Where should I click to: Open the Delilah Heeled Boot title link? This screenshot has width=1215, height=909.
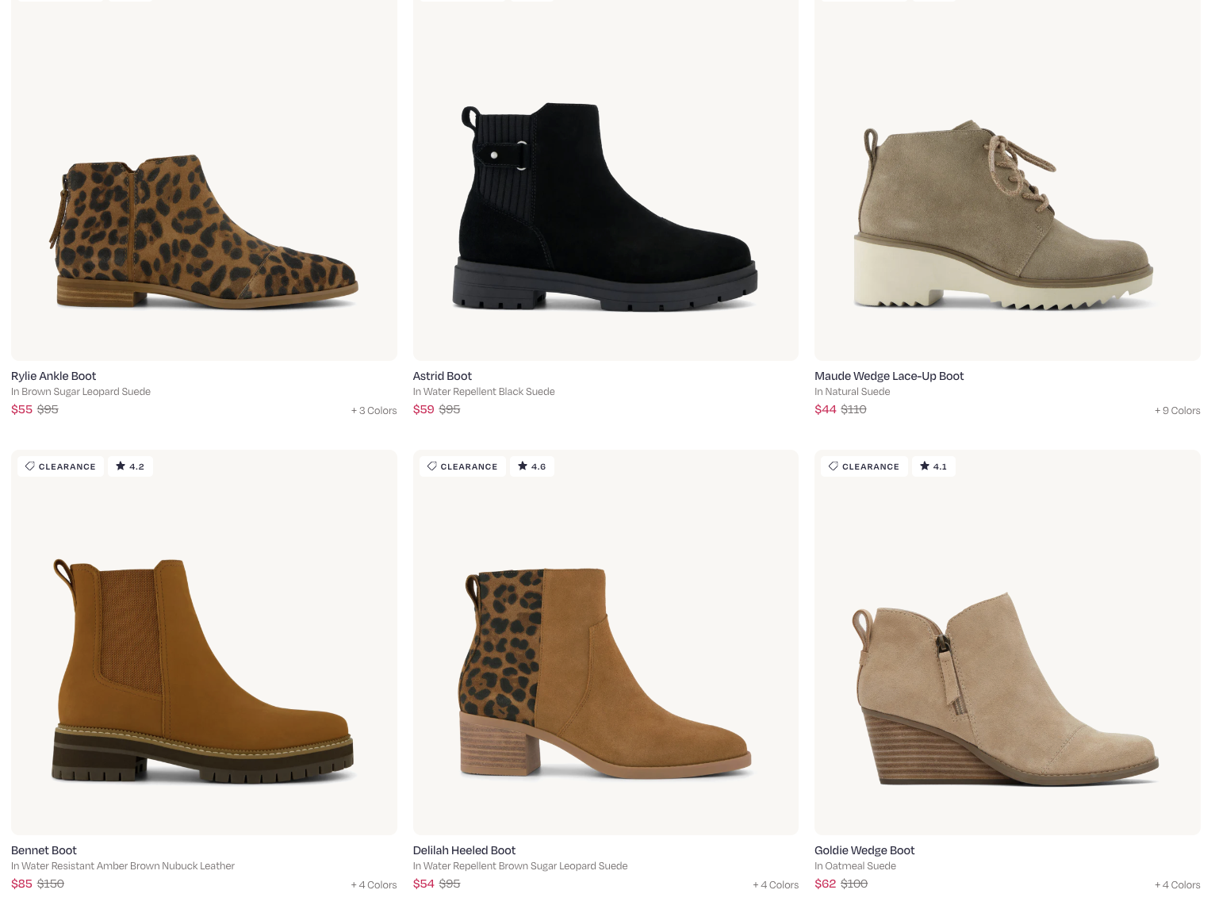pyautogui.click(x=464, y=850)
